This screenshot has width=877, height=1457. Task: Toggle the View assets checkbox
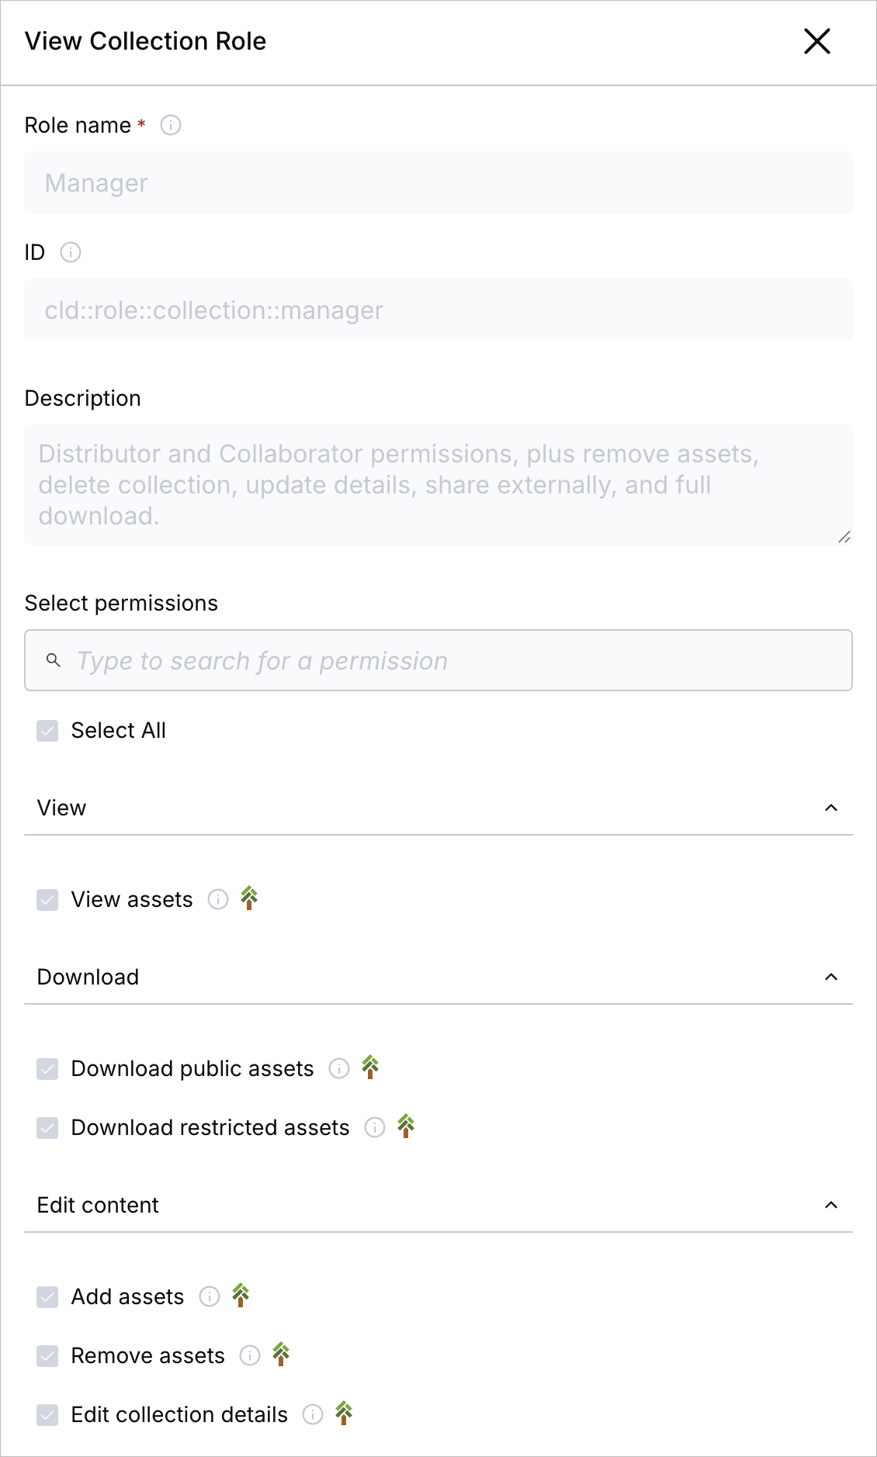click(x=47, y=900)
